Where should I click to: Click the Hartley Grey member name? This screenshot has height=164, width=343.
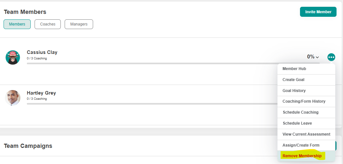(x=41, y=93)
